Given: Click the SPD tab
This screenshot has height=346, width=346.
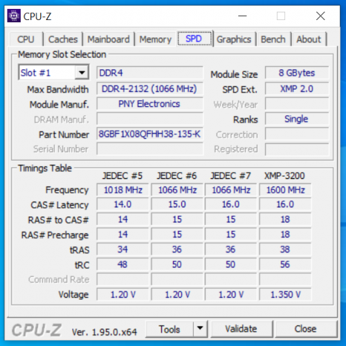Looking at the screenshot, I should click(194, 39).
